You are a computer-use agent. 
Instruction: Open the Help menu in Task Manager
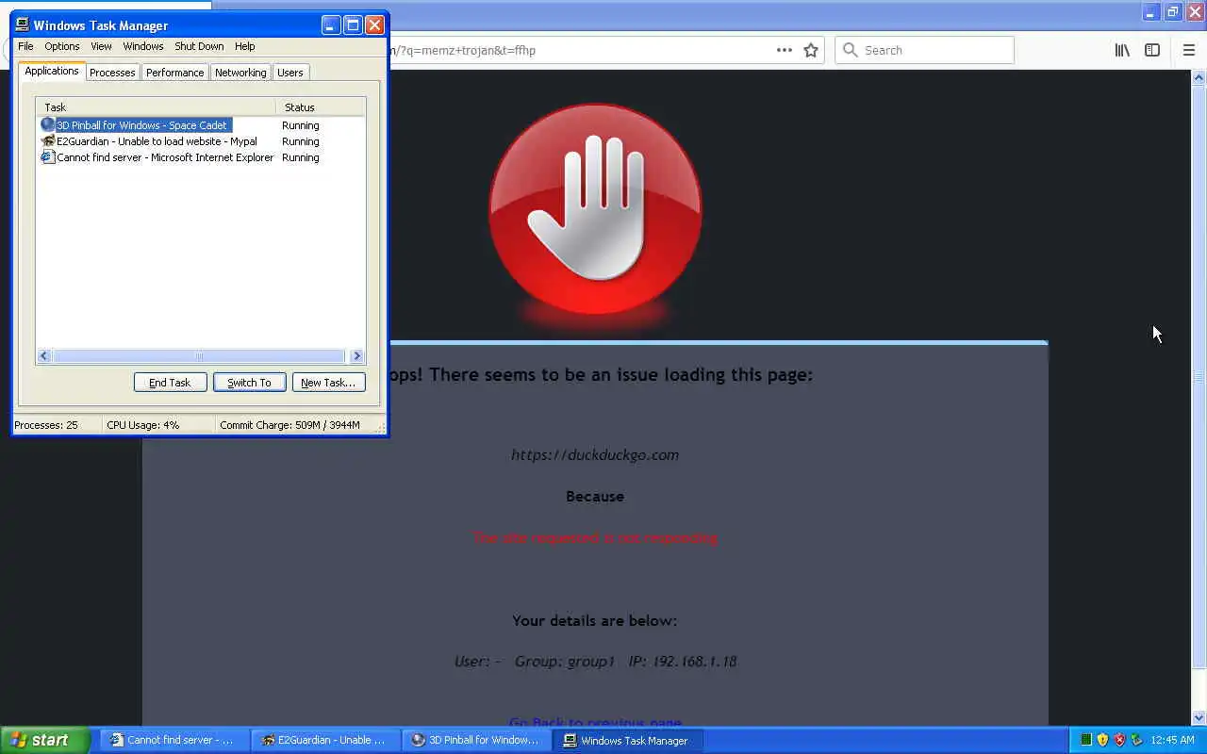(244, 46)
